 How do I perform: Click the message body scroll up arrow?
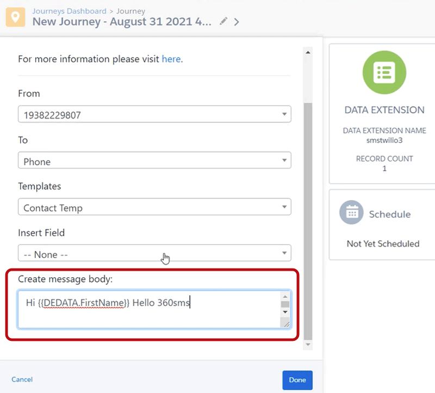285,296
